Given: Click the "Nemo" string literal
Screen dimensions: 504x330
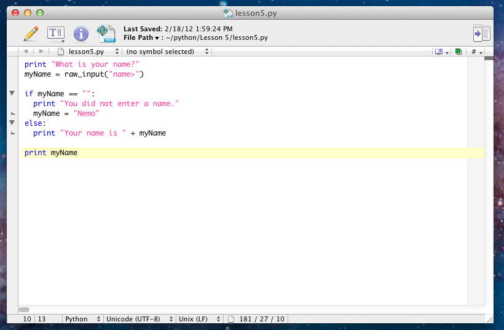Looking at the screenshot, I should click(87, 113).
